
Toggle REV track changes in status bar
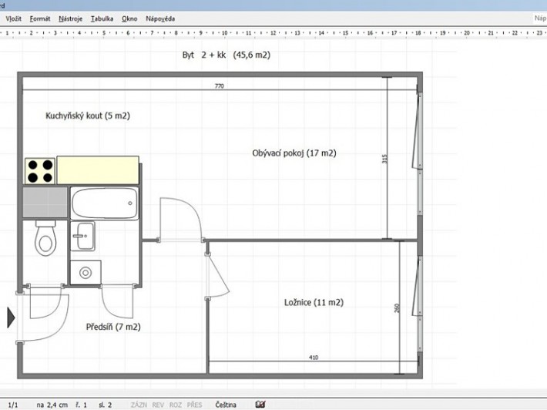(x=157, y=404)
